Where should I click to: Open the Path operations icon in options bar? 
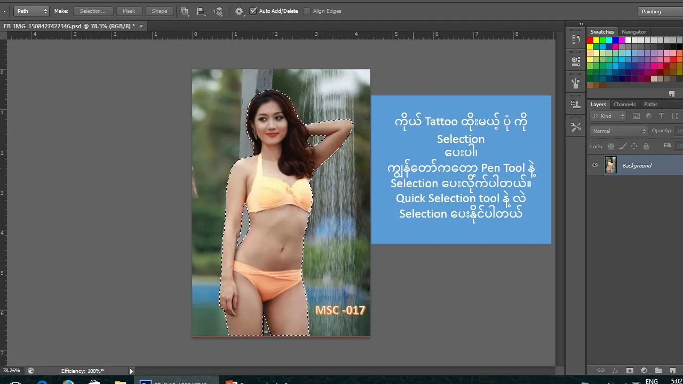tap(185, 11)
